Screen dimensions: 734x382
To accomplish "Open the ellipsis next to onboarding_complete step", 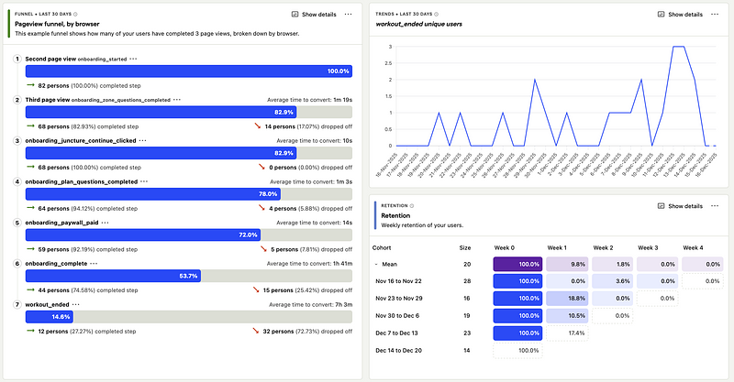I will click(95, 264).
